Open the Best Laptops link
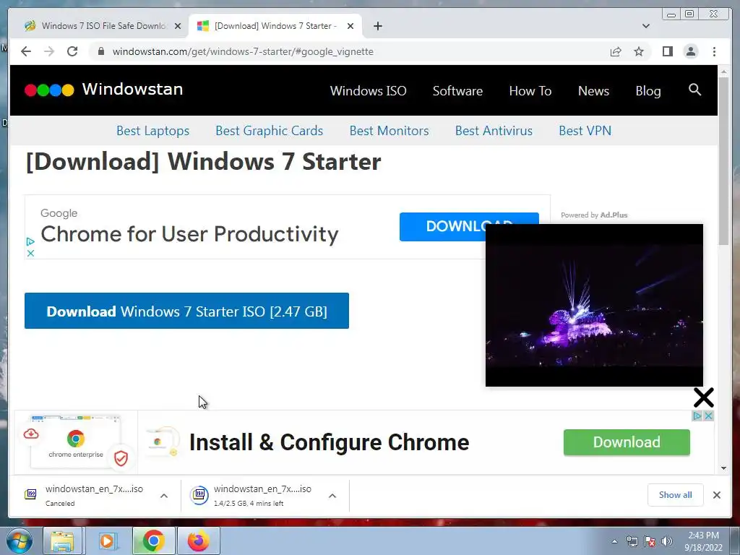This screenshot has height=555, width=740. pyautogui.click(x=153, y=131)
